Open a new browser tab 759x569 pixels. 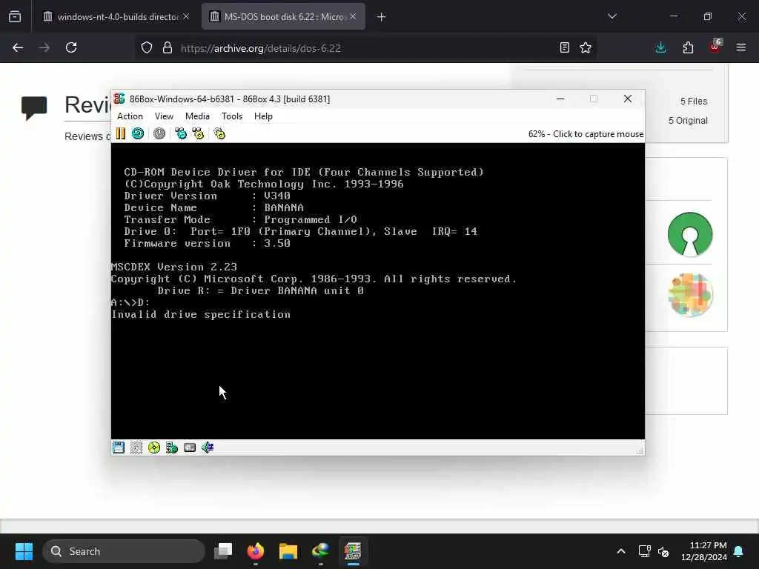(381, 17)
